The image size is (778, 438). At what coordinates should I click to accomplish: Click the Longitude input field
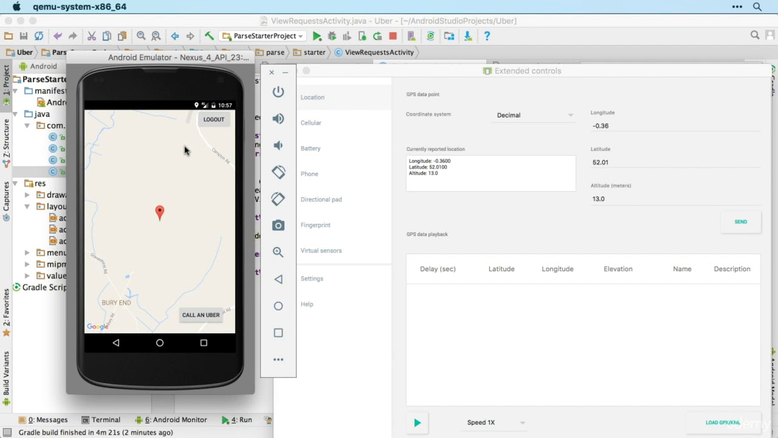(x=675, y=126)
